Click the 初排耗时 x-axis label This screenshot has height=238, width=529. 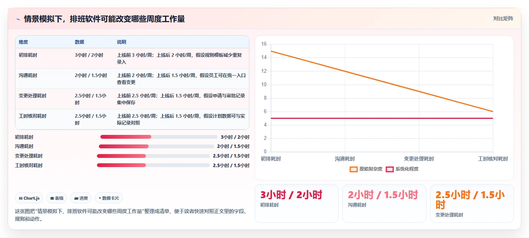tap(271, 159)
